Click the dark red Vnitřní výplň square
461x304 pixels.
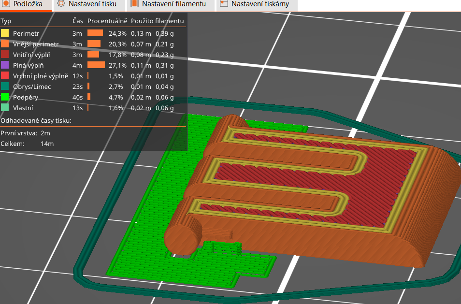pyautogui.click(x=6, y=55)
